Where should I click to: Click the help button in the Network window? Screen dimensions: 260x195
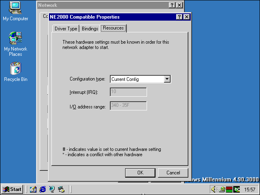coord(172,5)
